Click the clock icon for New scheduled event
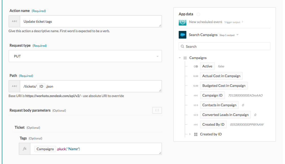 (183, 22)
